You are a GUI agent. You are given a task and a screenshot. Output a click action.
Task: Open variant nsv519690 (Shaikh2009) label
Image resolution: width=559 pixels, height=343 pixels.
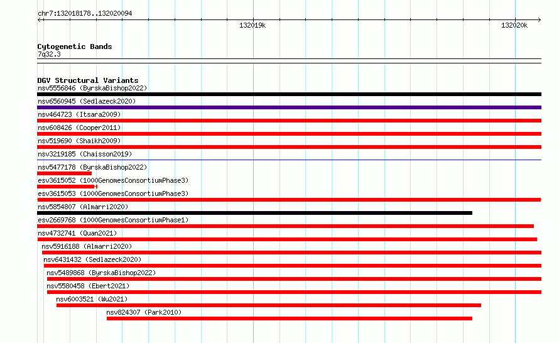point(79,141)
